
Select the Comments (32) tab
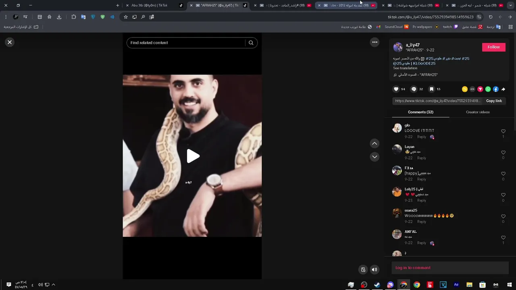click(x=420, y=112)
